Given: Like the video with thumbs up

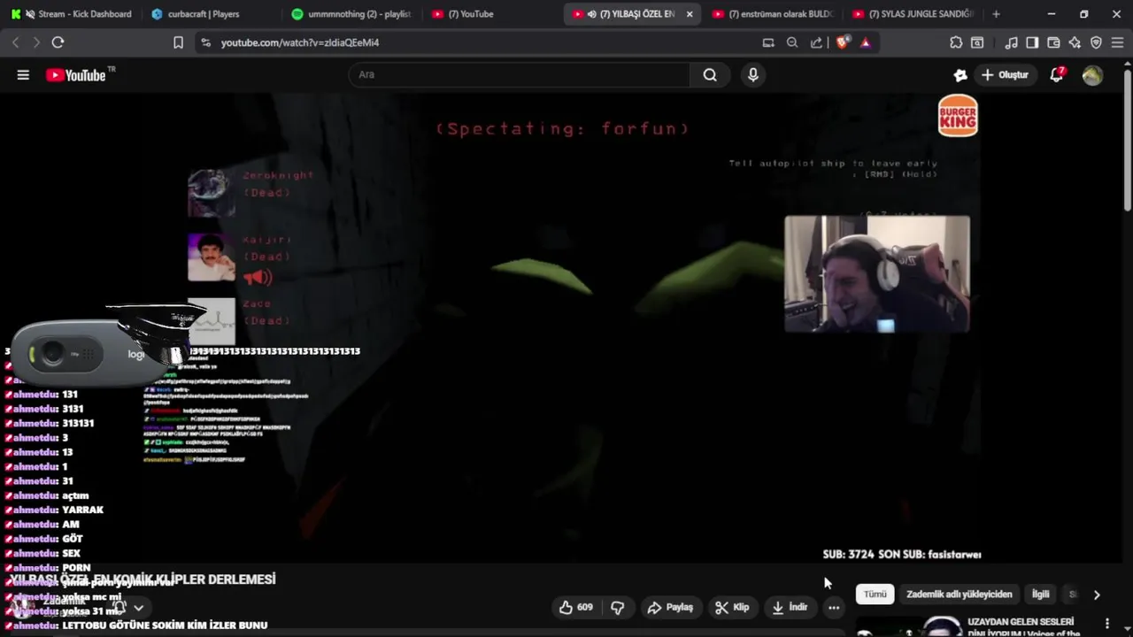Looking at the screenshot, I should [x=575, y=607].
